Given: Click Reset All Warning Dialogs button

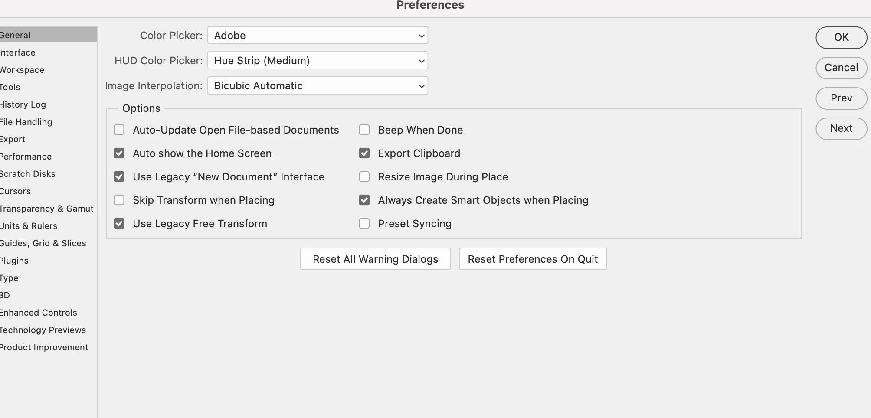Looking at the screenshot, I should pos(375,259).
